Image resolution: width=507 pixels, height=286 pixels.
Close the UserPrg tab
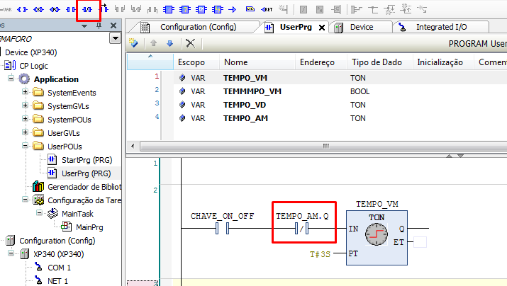coord(322,28)
